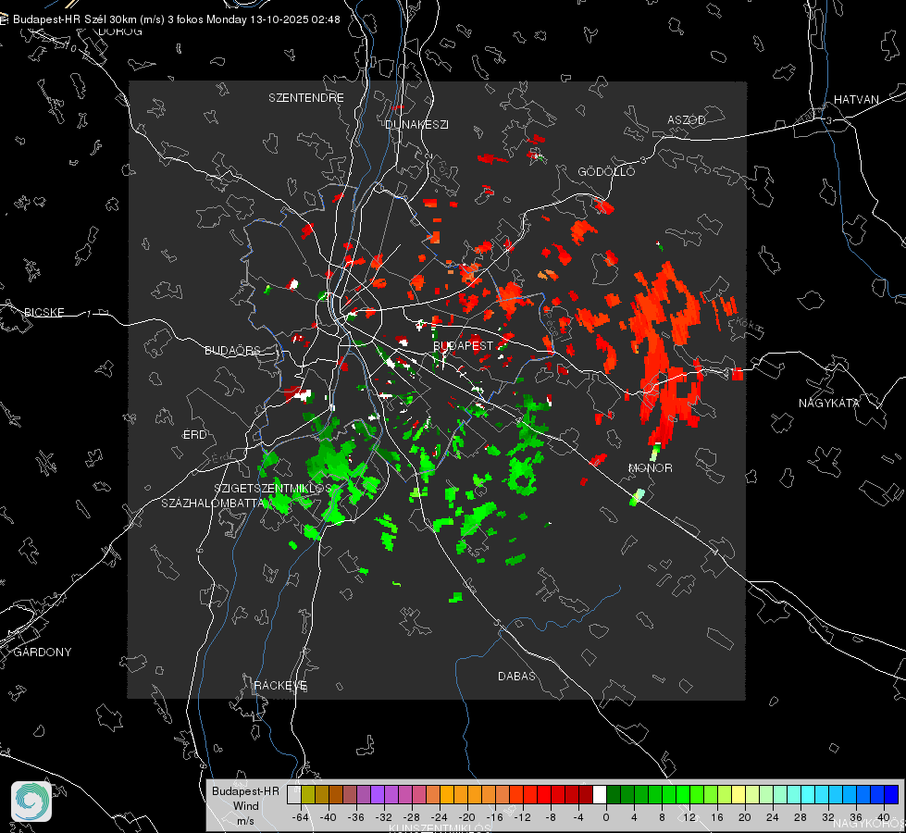Click the MONOR town label

pos(651,467)
